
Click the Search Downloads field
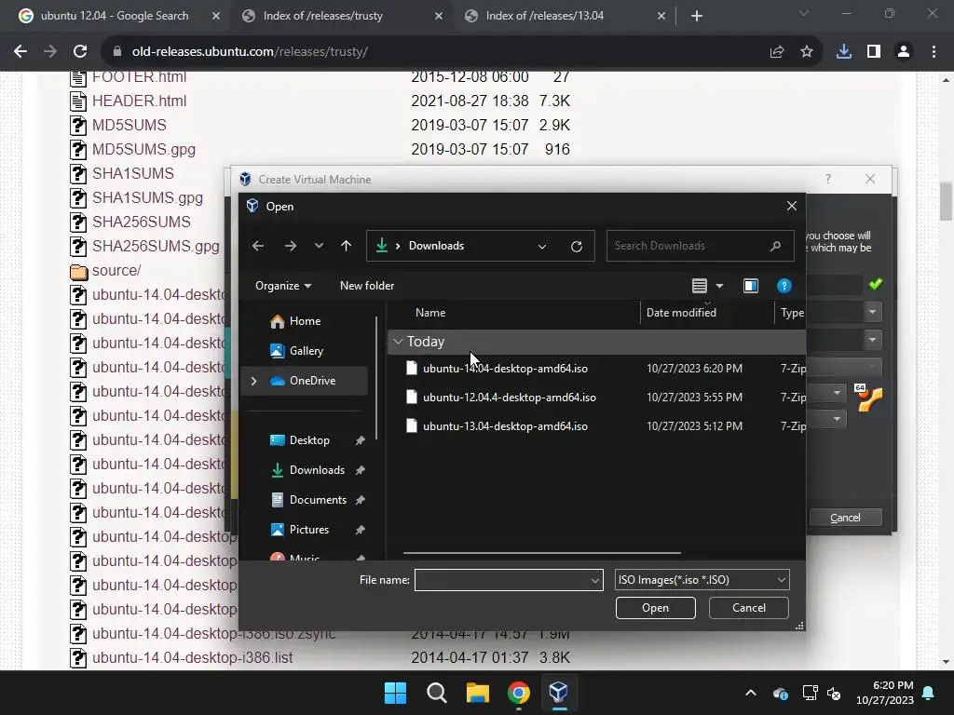[700, 246]
